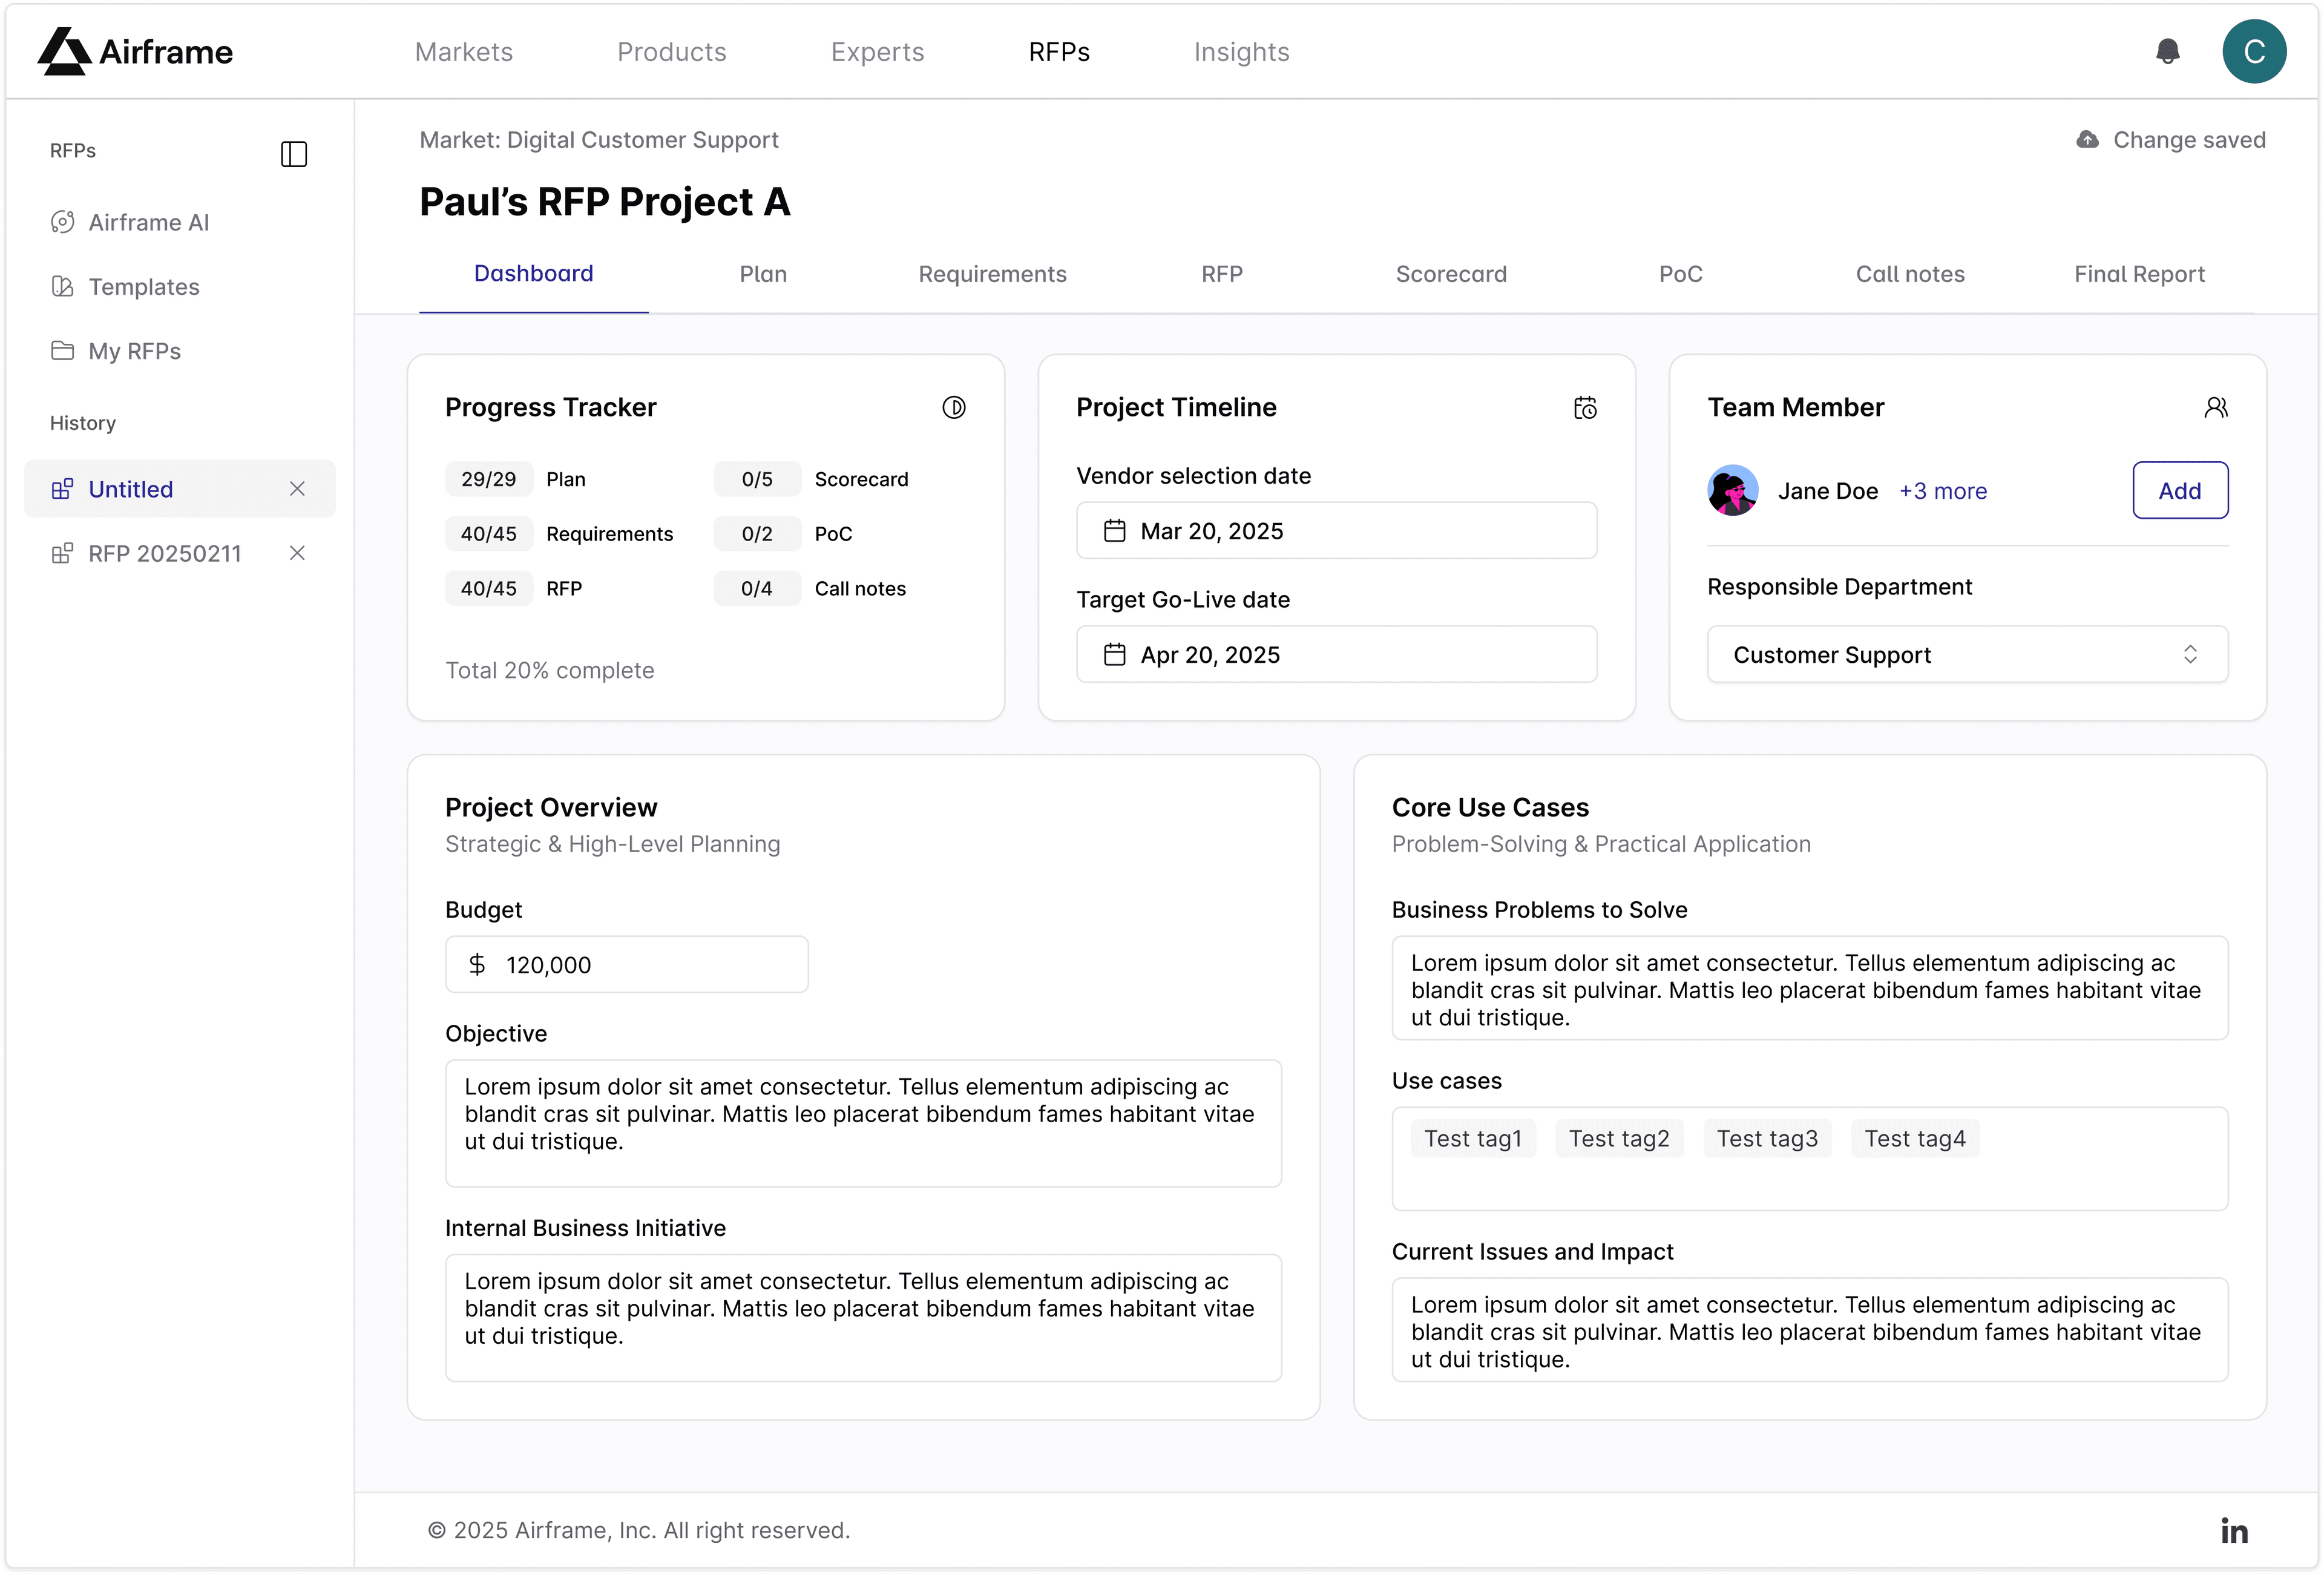Viewport: 2324px width, 1575px height.
Task: Open the Products menu
Action: [x=672, y=52]
